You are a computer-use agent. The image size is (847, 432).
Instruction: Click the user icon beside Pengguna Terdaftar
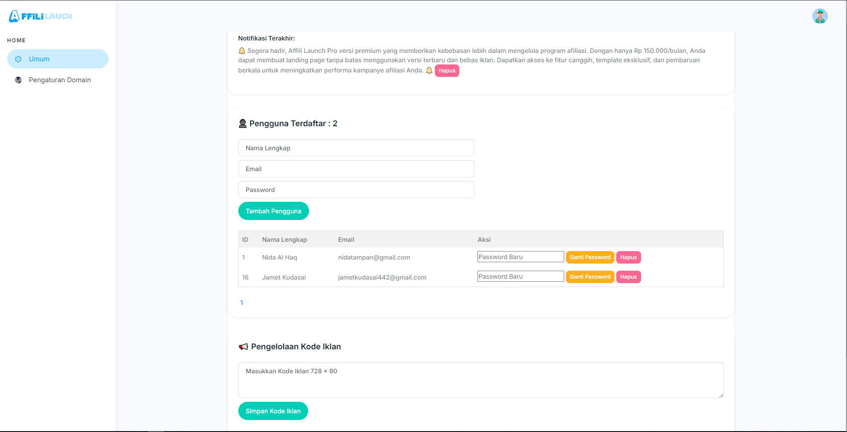pos(242,124)
